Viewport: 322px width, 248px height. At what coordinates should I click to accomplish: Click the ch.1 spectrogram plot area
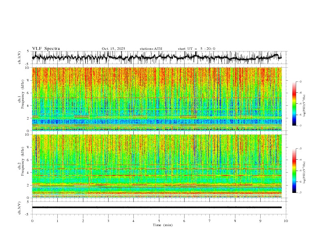(157, 99)
